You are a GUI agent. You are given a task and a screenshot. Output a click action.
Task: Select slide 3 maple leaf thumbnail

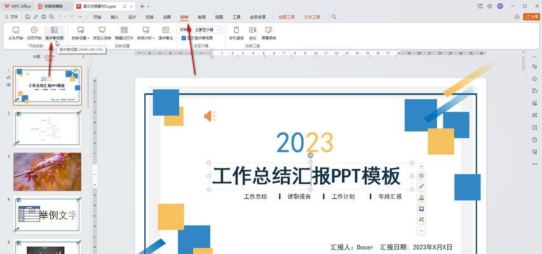click(48, 171)
